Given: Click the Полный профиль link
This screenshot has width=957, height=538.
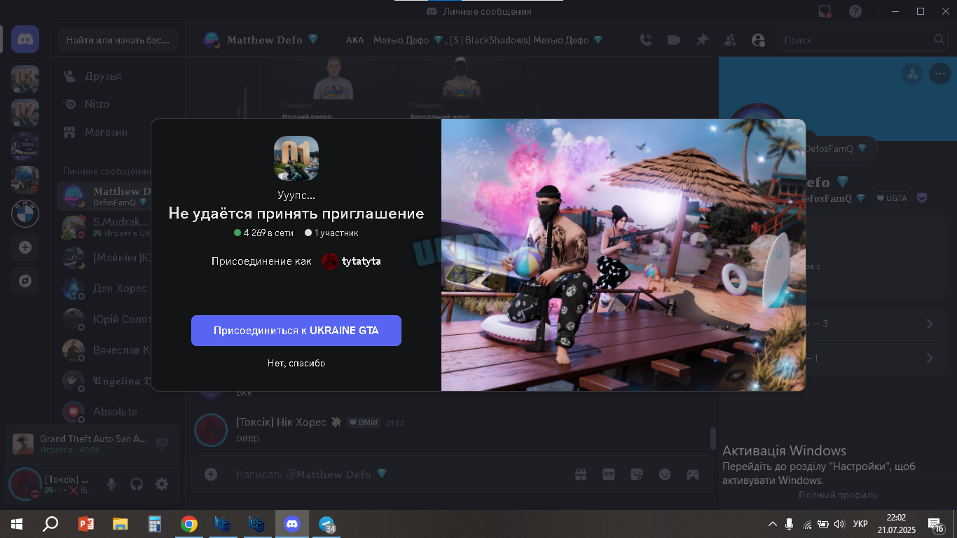Looking at the screenshot, I should click(838, 495).
